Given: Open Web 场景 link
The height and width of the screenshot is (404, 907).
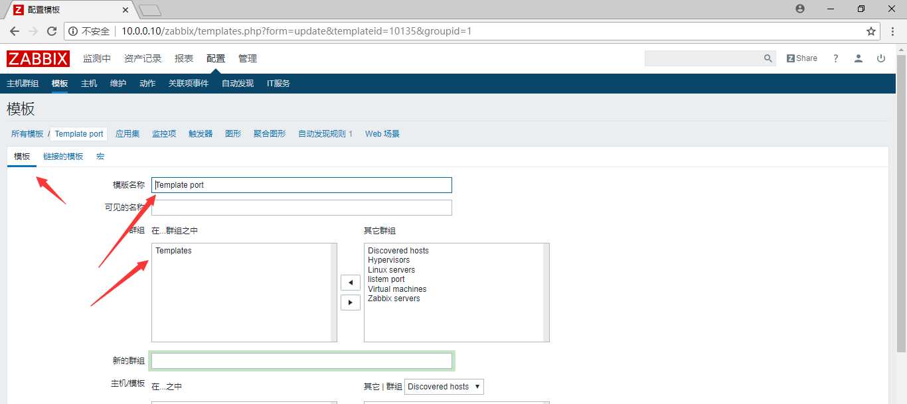Looking at the screenshot, I should click(x=382, y=134).
